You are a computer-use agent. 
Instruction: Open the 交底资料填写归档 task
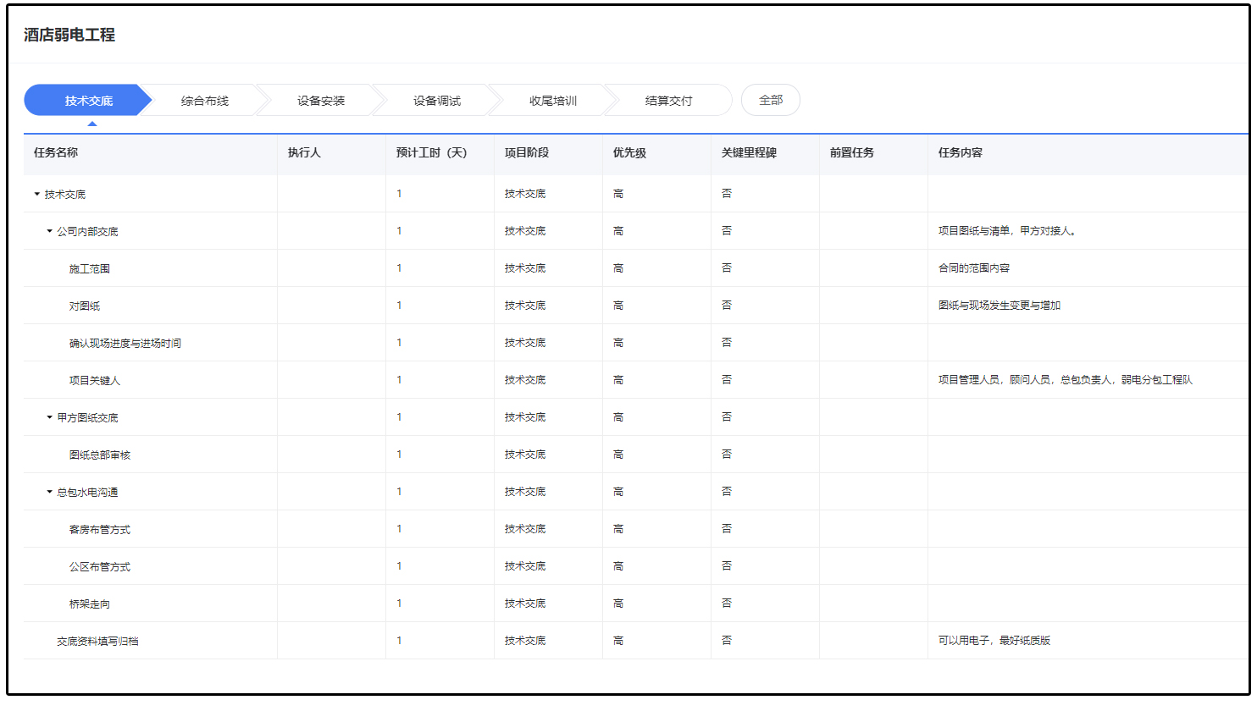[x=97, y=642]
